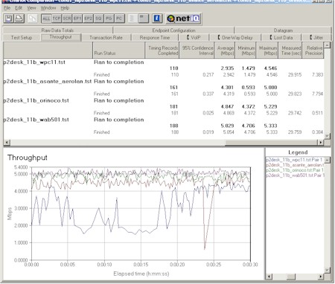Image resolution: width=335 pixels, height=284 pixels.
Task: Switch to the Response Time tab
Action: 155,38
